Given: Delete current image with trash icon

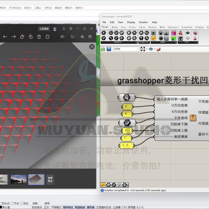Looking at the screenshot, I should click(39, 37).
